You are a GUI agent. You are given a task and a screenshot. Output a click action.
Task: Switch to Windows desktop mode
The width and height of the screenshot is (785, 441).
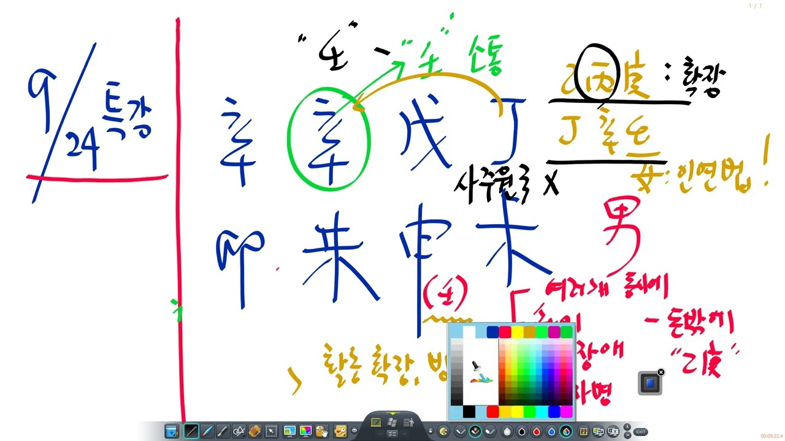pyautogui.click(x=392, y=423)
